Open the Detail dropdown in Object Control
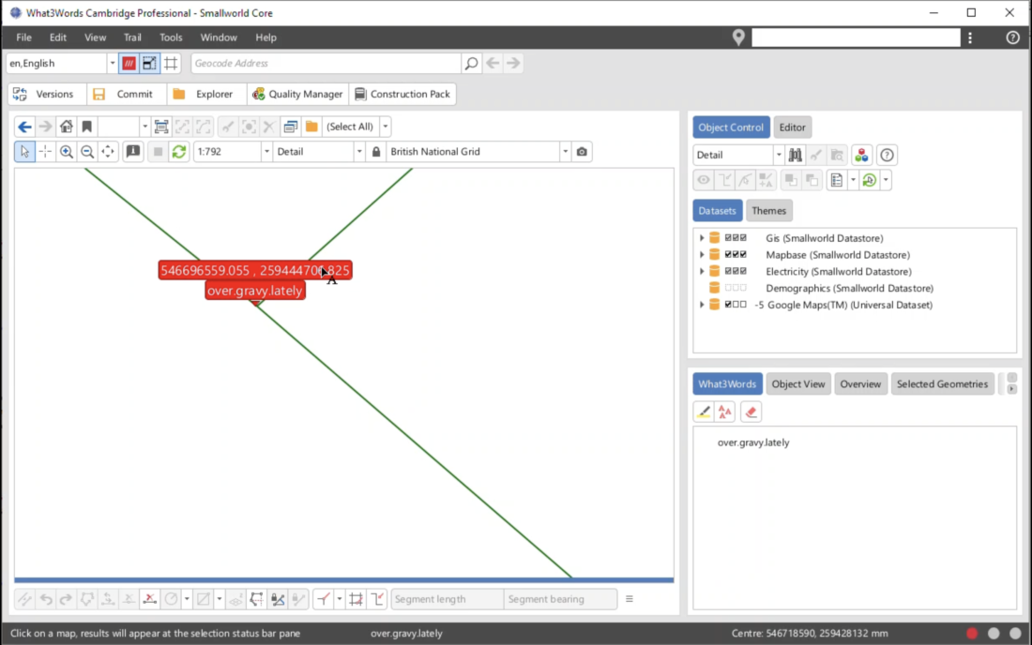The image size is (1032, 645). 779,156
